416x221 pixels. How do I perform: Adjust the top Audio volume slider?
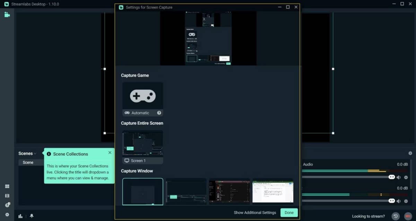[391, 177]
